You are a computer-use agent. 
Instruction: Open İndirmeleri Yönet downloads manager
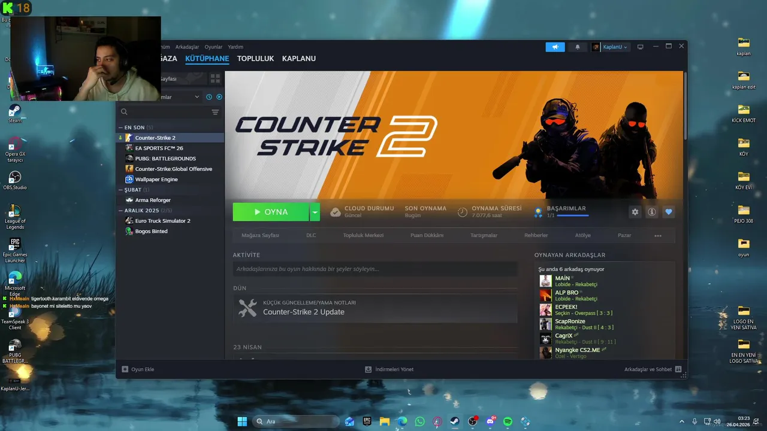pos(389,369)
